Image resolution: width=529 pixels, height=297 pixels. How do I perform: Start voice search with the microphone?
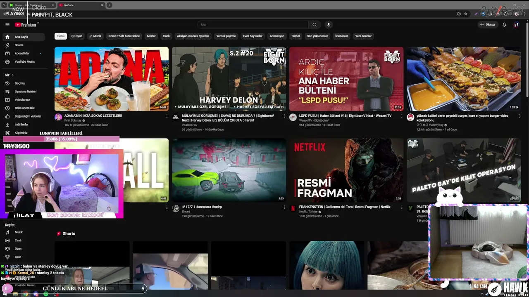point(329,25)
